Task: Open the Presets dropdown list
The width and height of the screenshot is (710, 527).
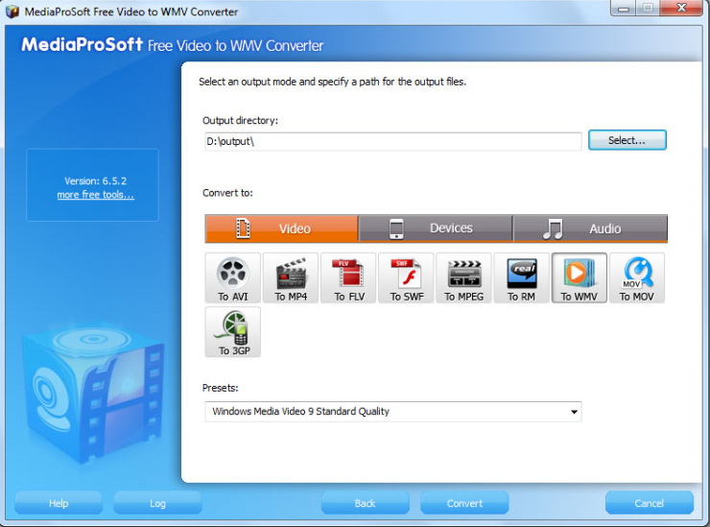Action: coord(393,412)
